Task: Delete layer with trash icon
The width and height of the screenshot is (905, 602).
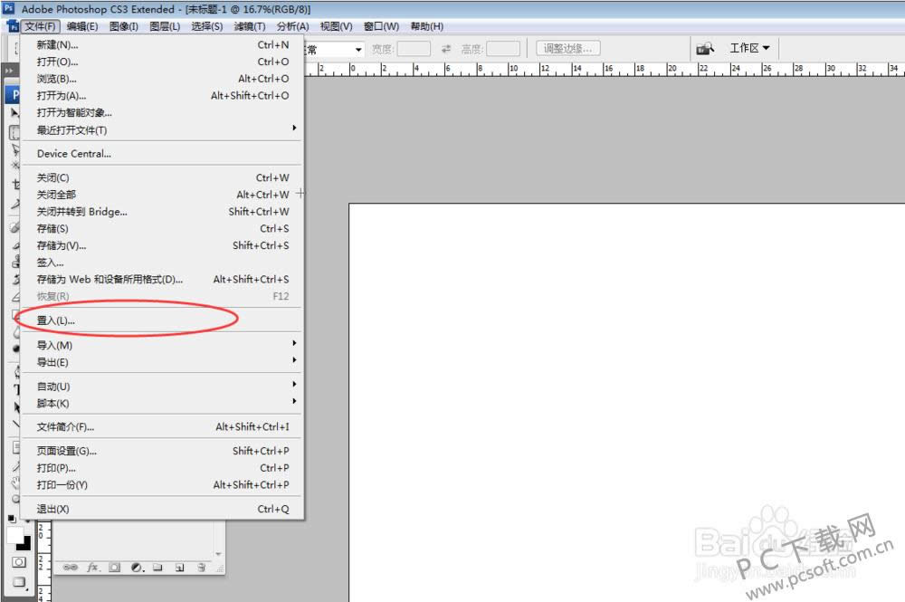Action: (201, 568)
